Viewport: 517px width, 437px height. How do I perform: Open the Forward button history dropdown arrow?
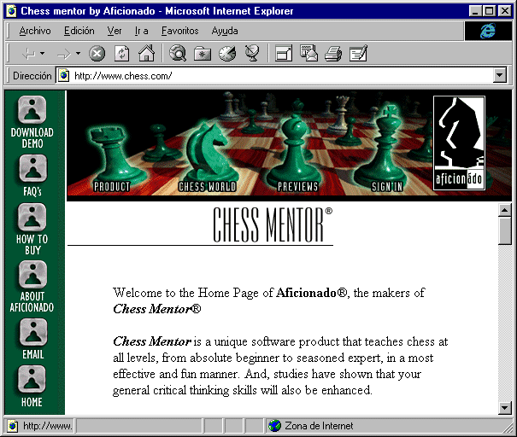pyautogui.click(x=78, y=53)
